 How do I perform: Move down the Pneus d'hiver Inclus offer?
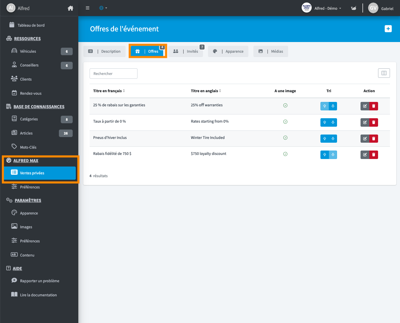coord(333,139)
